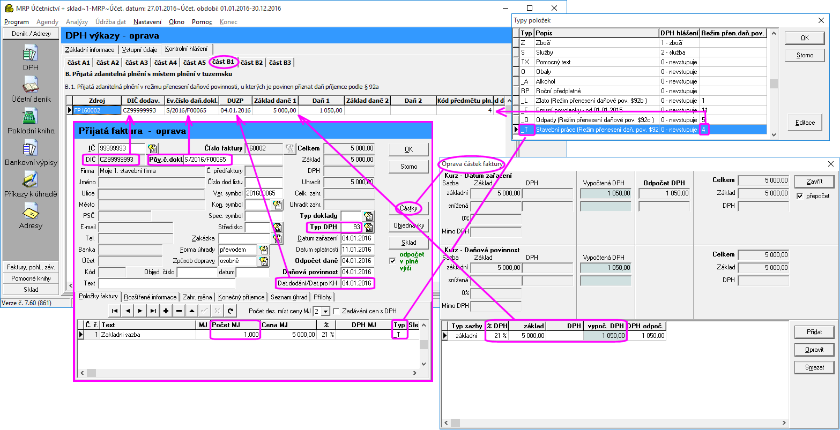
Task: Enable the 'Zadávání cen s DPH' checkbox
Action: click(x=337, y=311)
